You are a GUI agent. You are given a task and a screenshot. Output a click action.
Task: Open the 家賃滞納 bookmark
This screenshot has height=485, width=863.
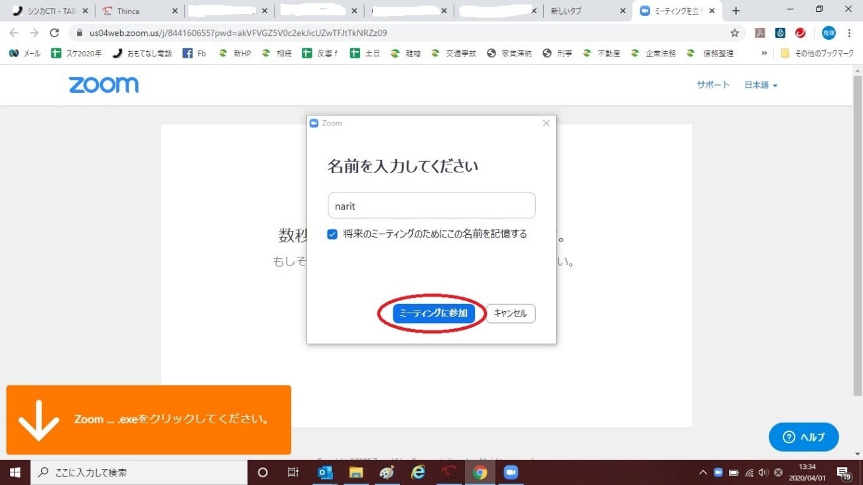point(509,53)
